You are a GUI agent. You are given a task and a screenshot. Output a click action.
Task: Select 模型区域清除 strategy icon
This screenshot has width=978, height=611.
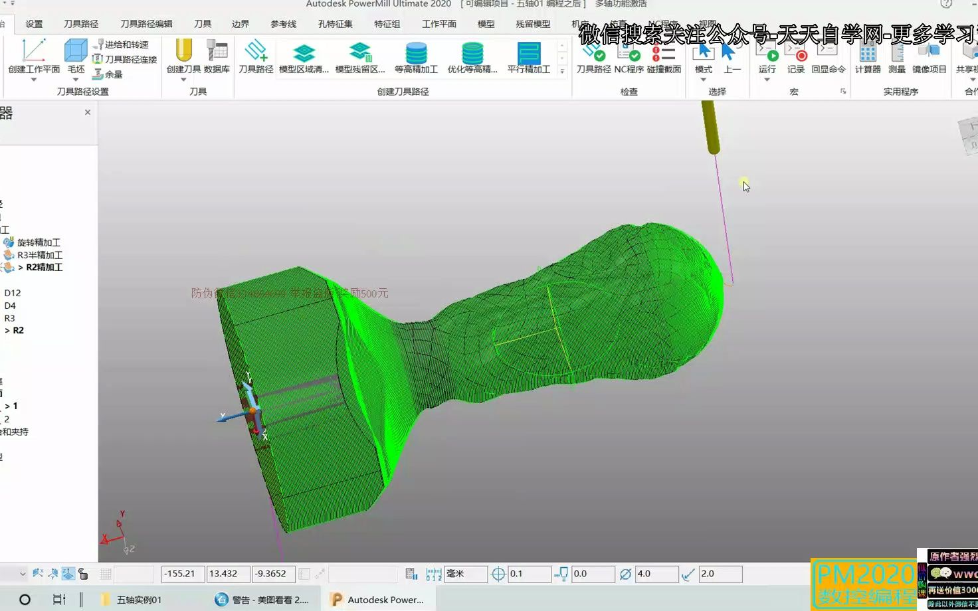[x=304, y=52]
